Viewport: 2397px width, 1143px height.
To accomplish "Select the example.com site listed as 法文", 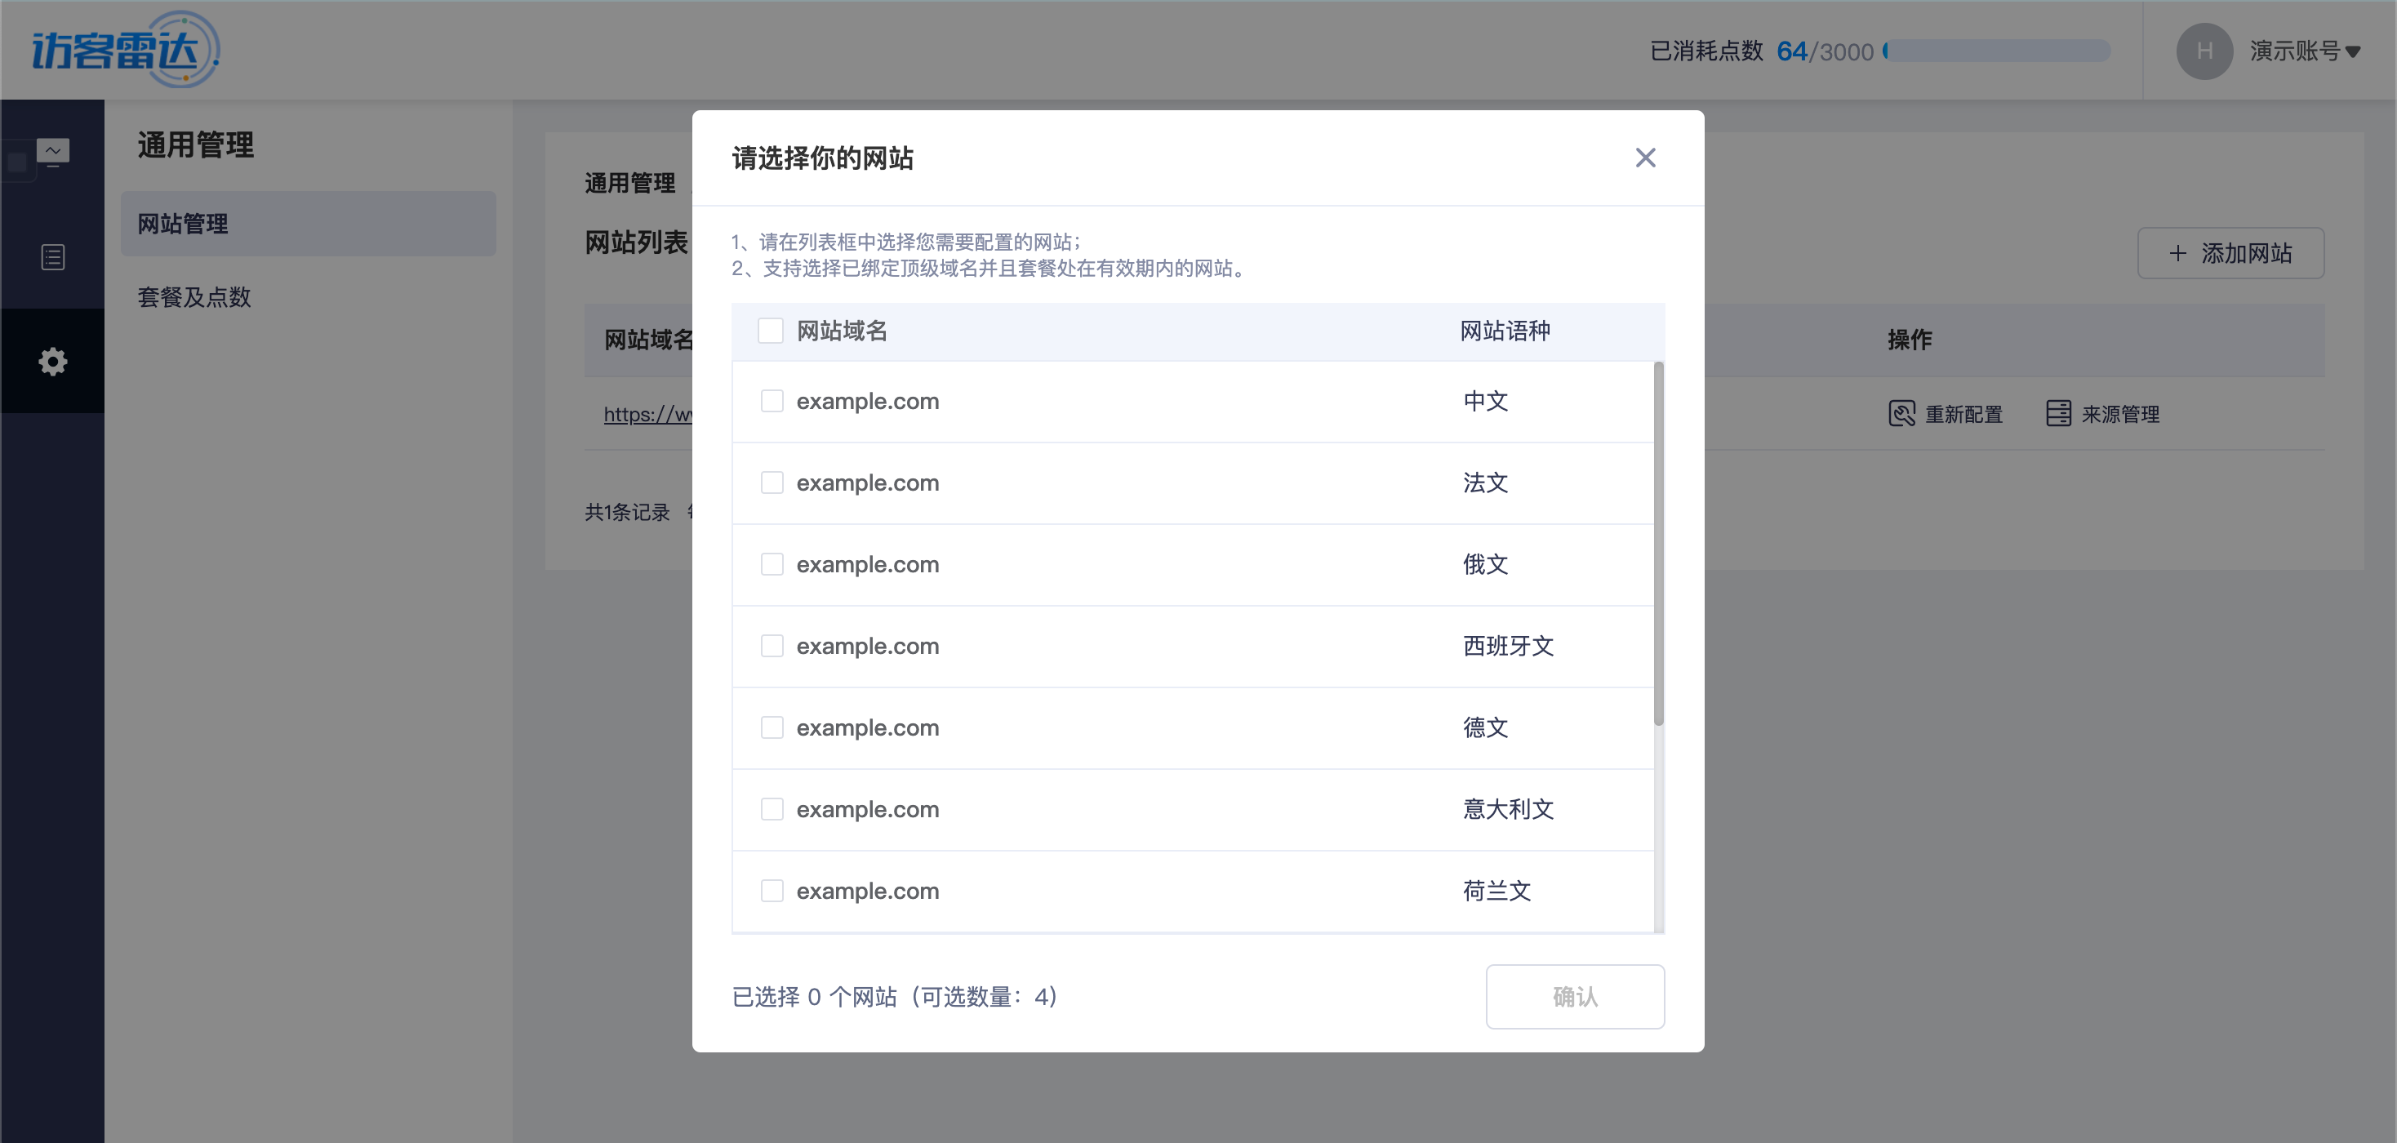I will [x=772, y=483].
